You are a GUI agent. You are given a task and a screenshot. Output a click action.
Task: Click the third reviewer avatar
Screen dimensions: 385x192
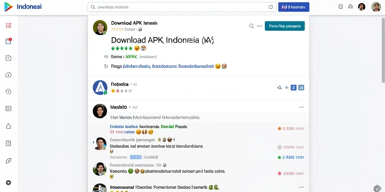[x=100, y=169]
